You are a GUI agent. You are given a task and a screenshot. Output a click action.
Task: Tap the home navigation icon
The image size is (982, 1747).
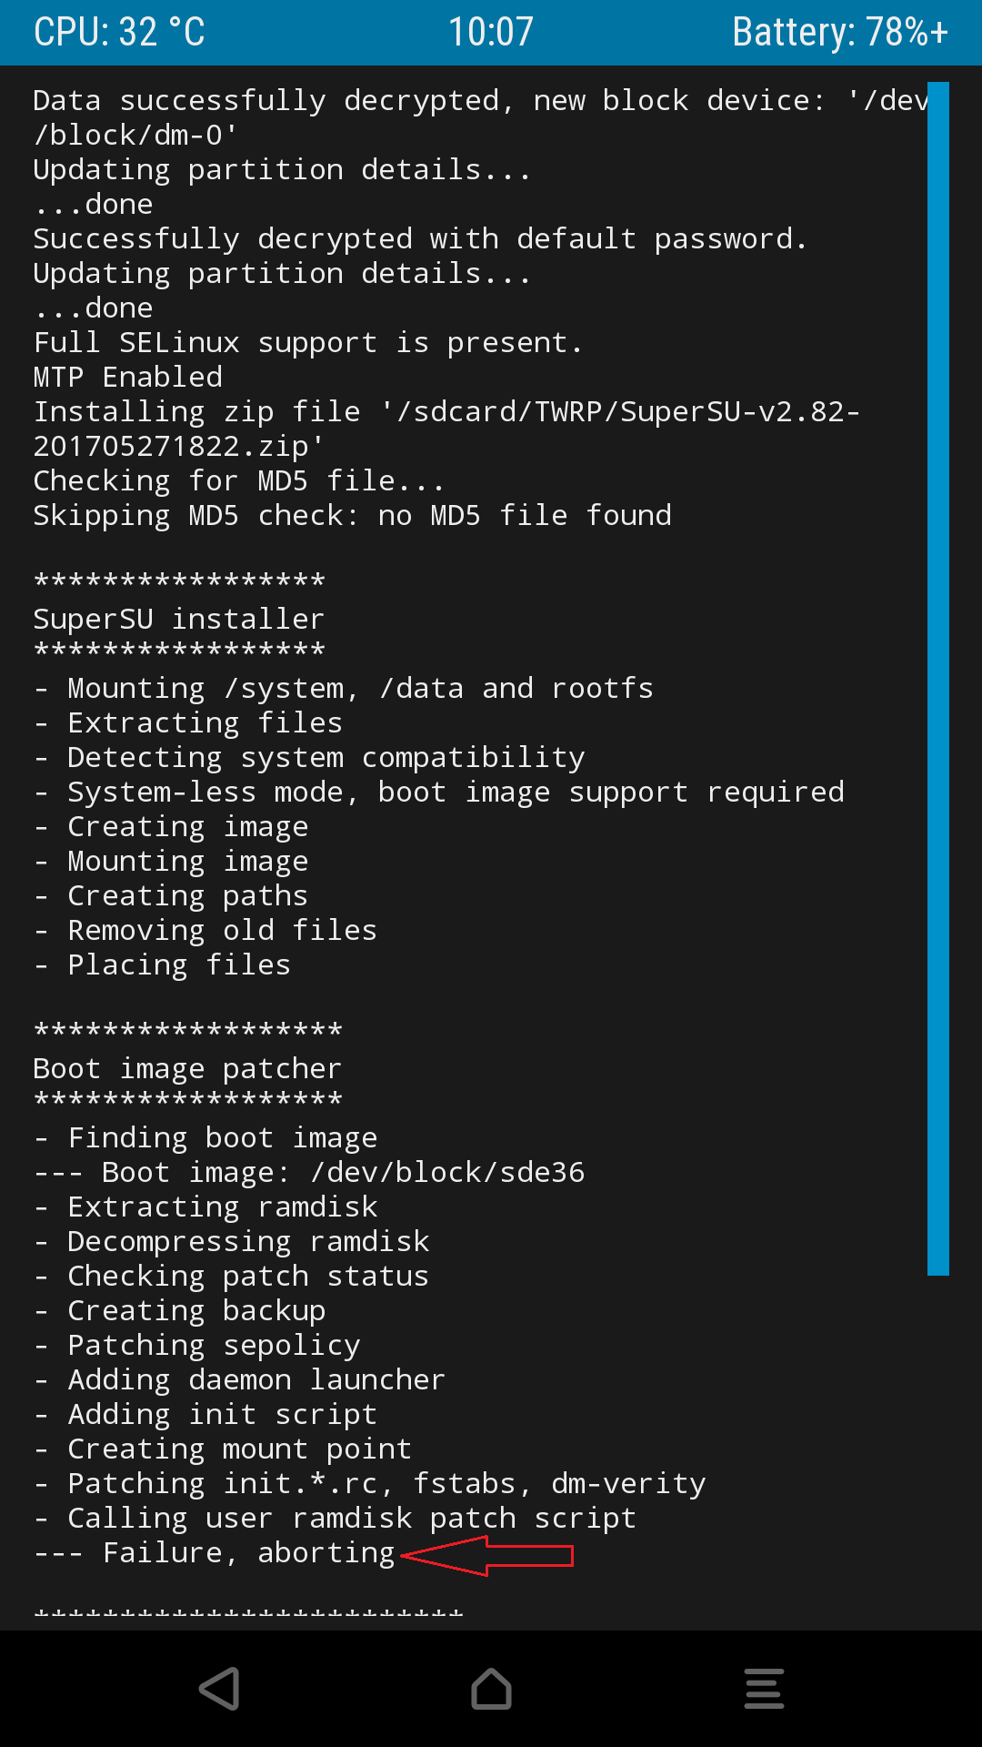[491, 1689]
